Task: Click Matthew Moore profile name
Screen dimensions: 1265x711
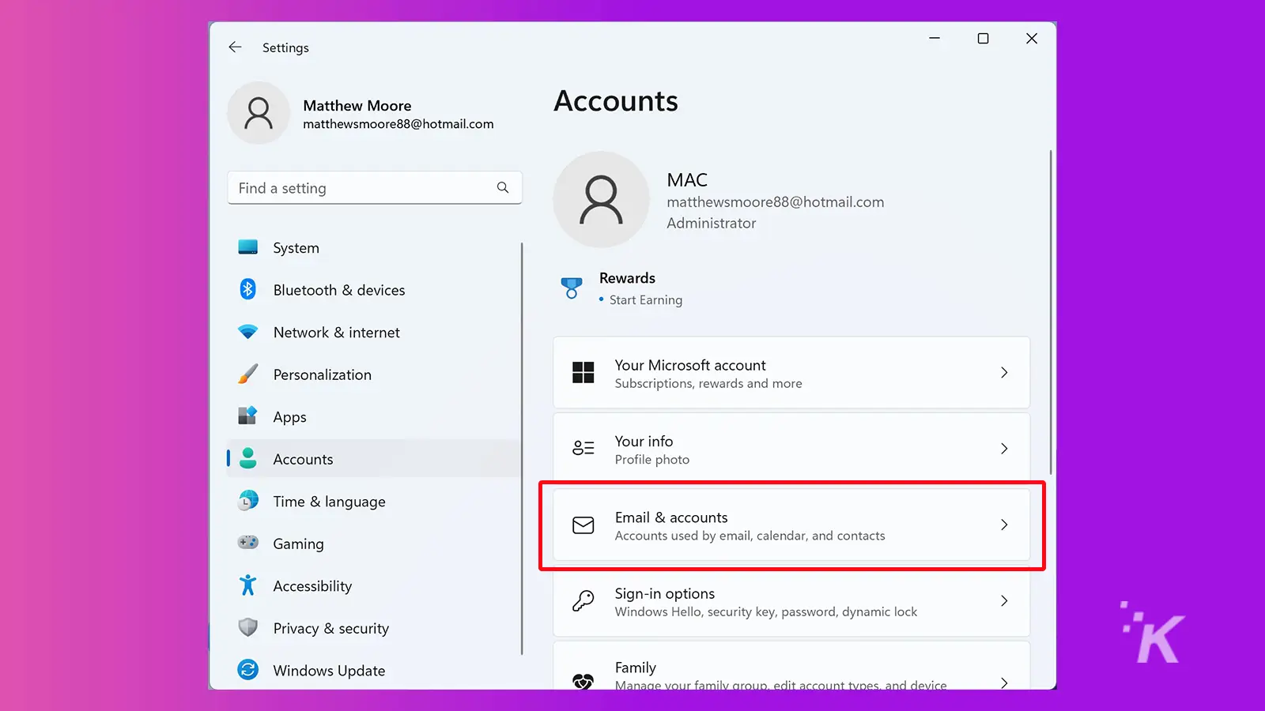Action: [357, 106]
